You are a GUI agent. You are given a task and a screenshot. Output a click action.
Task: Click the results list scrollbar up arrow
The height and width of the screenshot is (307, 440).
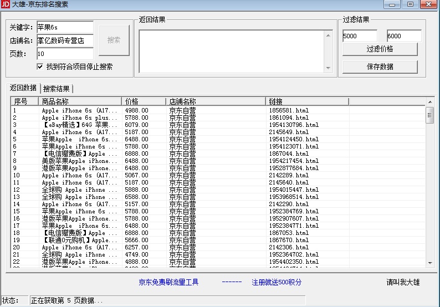[x=429, y=102]
